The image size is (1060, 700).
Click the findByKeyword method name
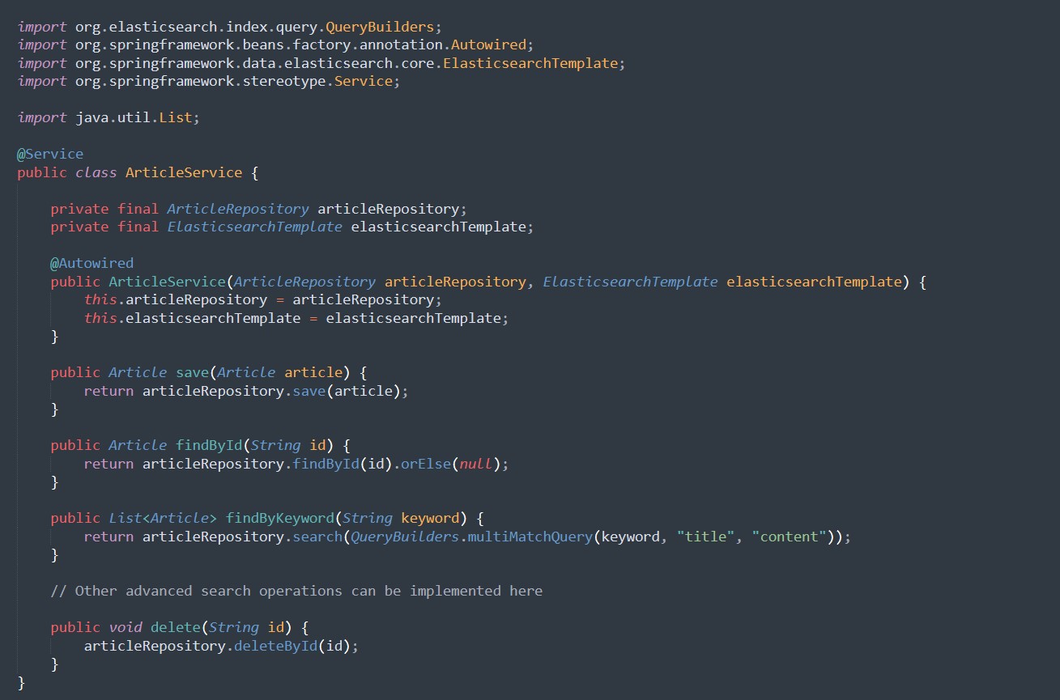(279, 518)
